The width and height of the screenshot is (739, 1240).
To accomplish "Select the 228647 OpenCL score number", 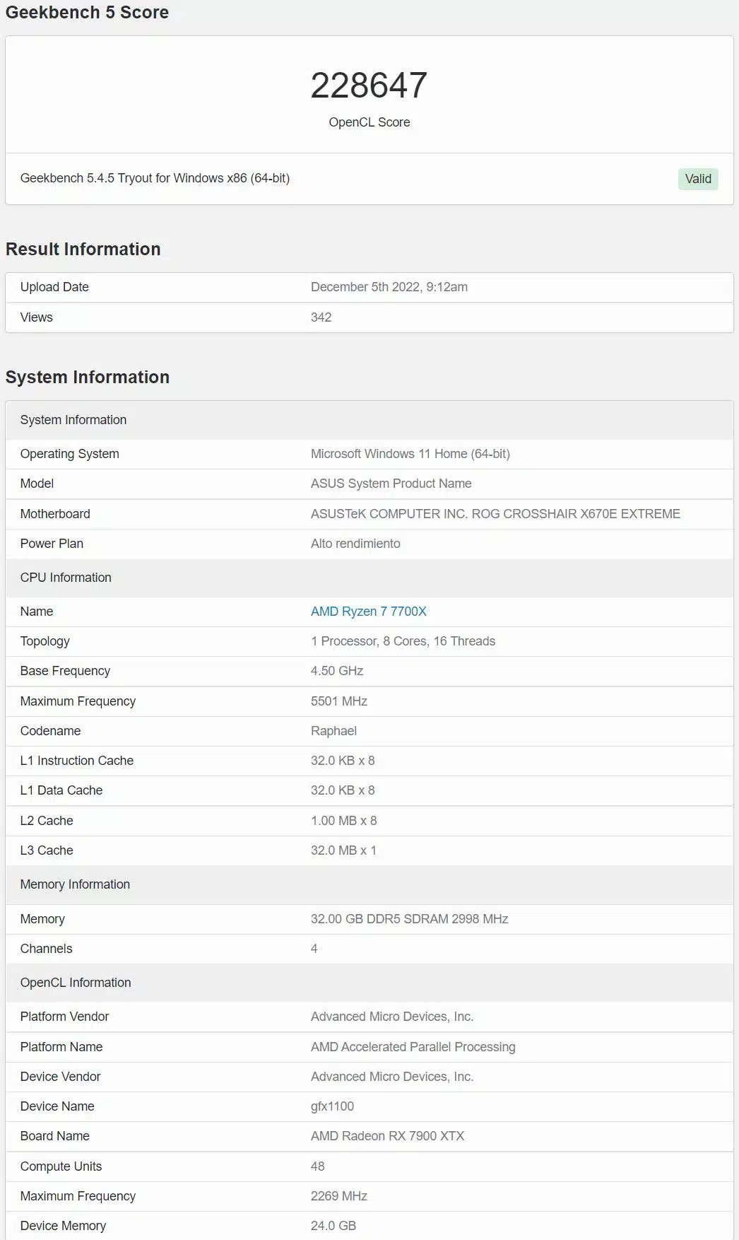I will pos(369,86).
